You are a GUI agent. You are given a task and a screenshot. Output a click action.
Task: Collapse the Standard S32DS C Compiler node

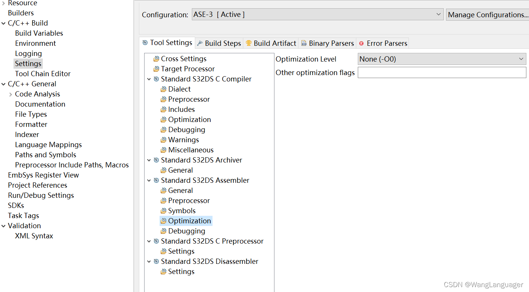149,79
